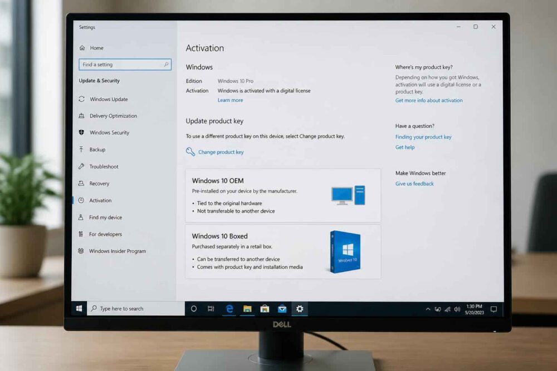Open Finding your product key link

pyautogui.click(x=423, y=137)
